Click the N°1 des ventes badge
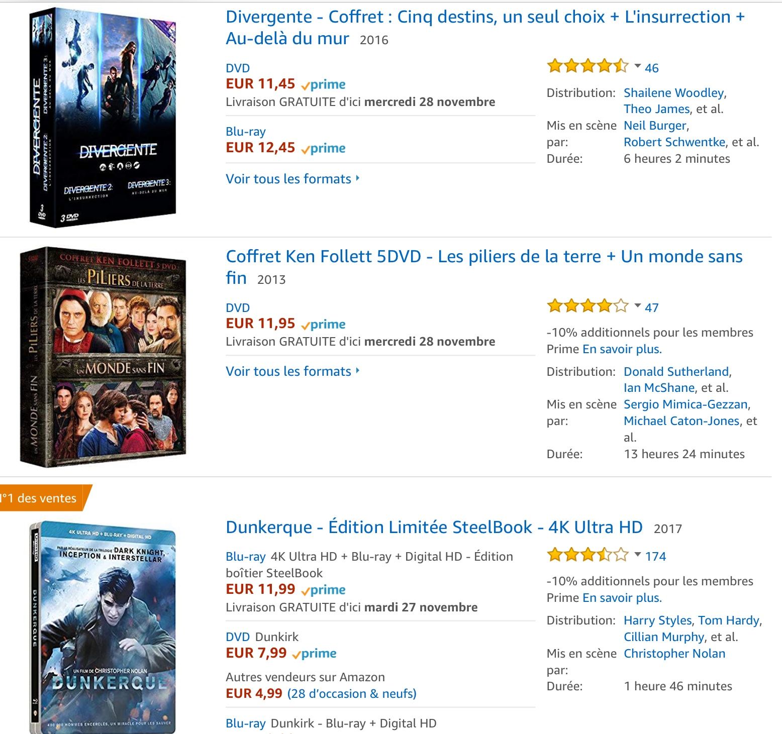This screenshot has width=782, height=734. tap(43, 498)
